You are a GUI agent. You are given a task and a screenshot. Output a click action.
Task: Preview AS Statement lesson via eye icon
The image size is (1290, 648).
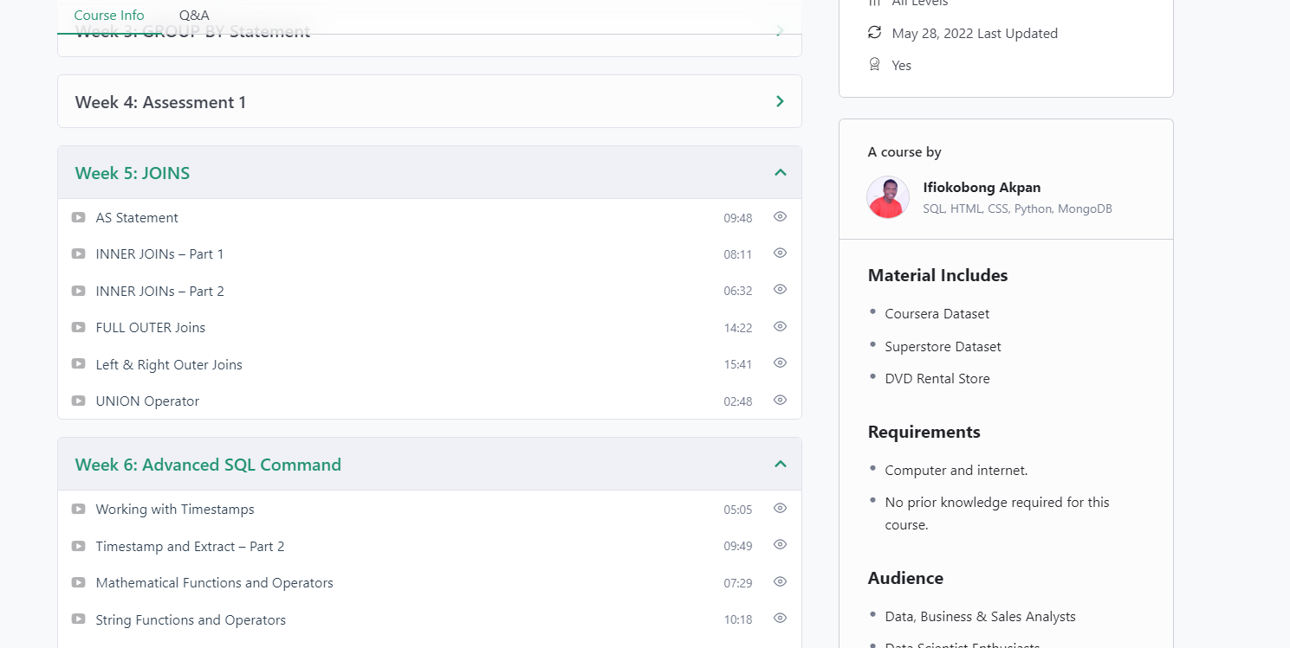(780, 217)
